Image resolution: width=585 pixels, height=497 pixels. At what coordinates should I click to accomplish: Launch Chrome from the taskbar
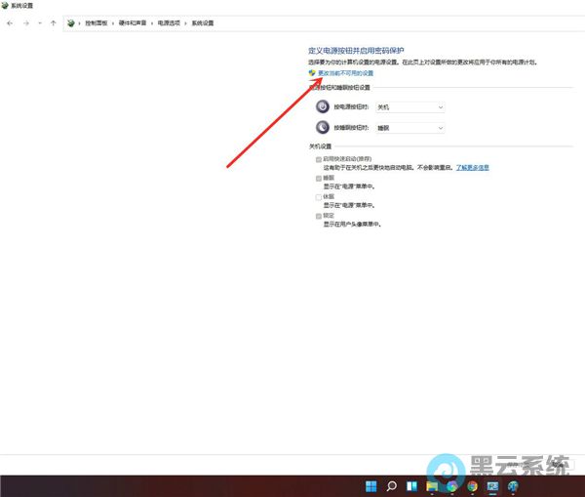point(472,485)
